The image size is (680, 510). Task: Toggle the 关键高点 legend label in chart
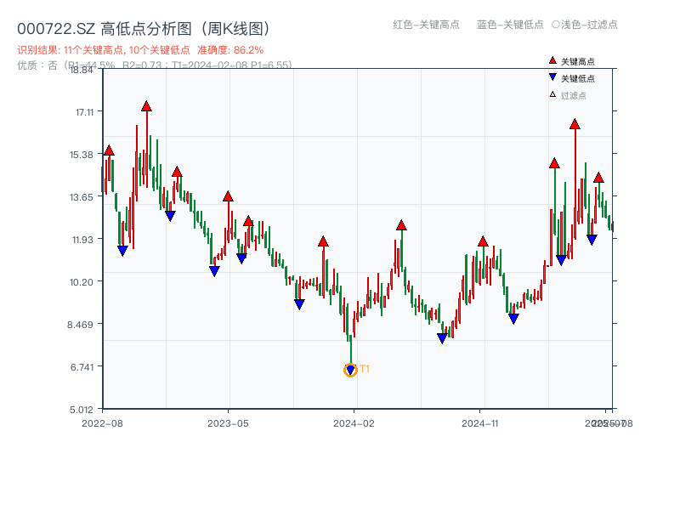(x=578, y=61)
